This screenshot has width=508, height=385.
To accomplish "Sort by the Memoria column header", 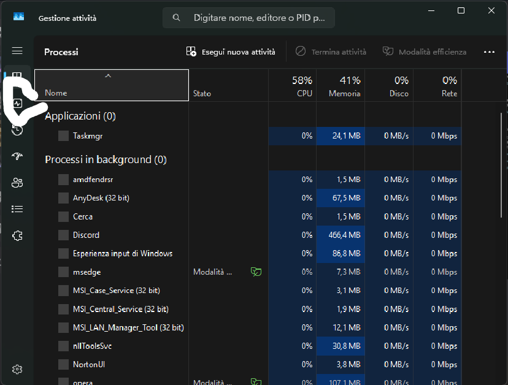I will [341, 85].
